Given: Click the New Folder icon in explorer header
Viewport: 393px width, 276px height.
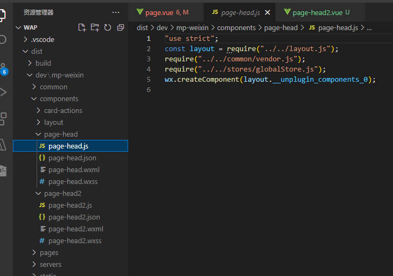Looking at the screenshot, I should [x=95, y=27].
